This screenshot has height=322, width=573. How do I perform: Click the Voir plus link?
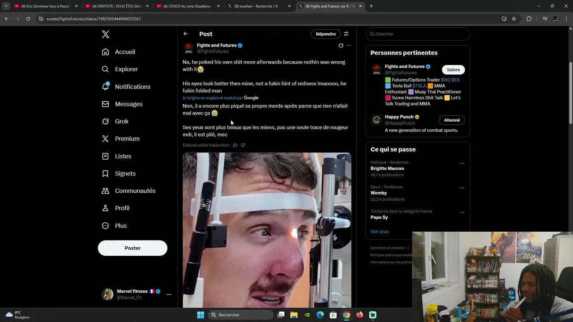click(380, 232)
